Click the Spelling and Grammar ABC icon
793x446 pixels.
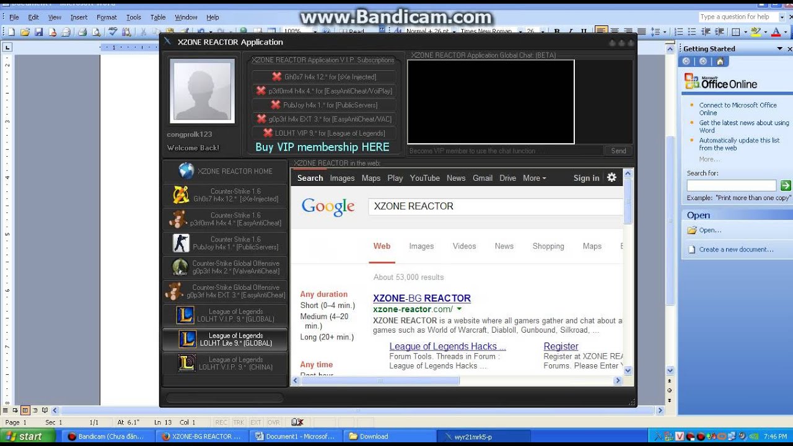click(x=113, y=32)
